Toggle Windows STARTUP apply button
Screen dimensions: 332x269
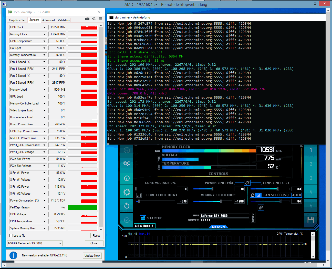pyautogui.click(x=143, y=218)
